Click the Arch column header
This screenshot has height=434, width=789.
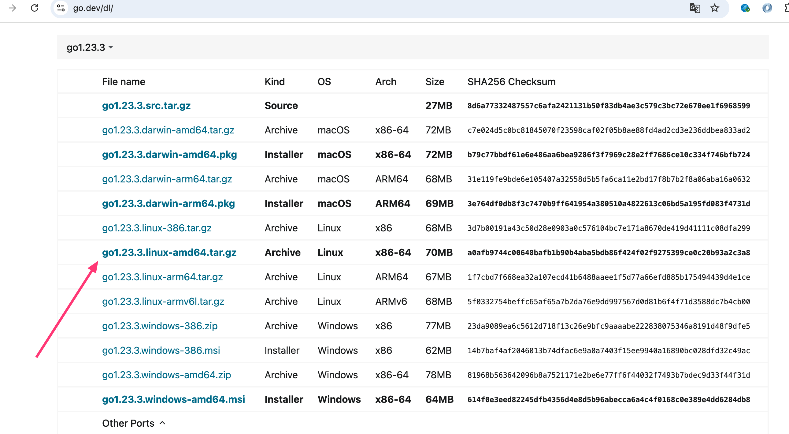386,82
